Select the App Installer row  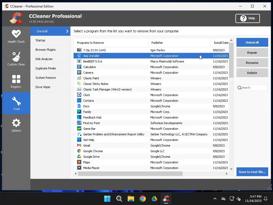point(151,56)
